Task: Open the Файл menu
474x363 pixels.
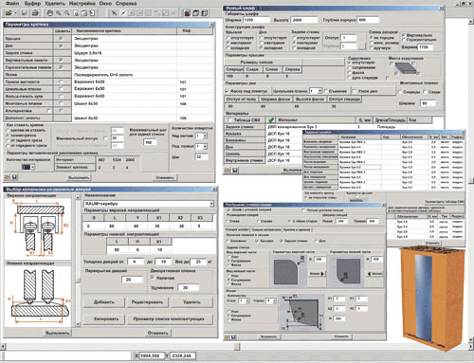Action: click(x=12, y=4)
